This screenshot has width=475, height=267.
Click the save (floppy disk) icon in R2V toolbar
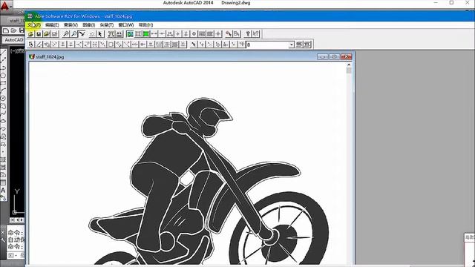pos(39,34)
